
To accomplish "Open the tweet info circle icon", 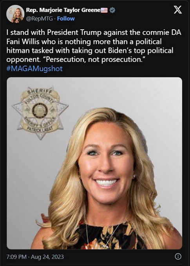I will click(178, 256).
